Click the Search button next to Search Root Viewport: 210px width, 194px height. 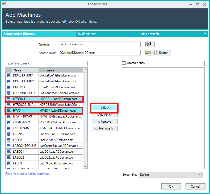tap(163, 53)
